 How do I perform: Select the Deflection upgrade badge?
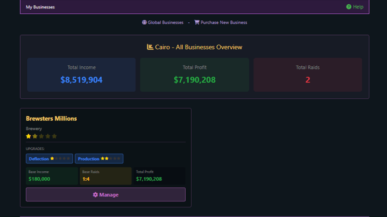[50, 159]
